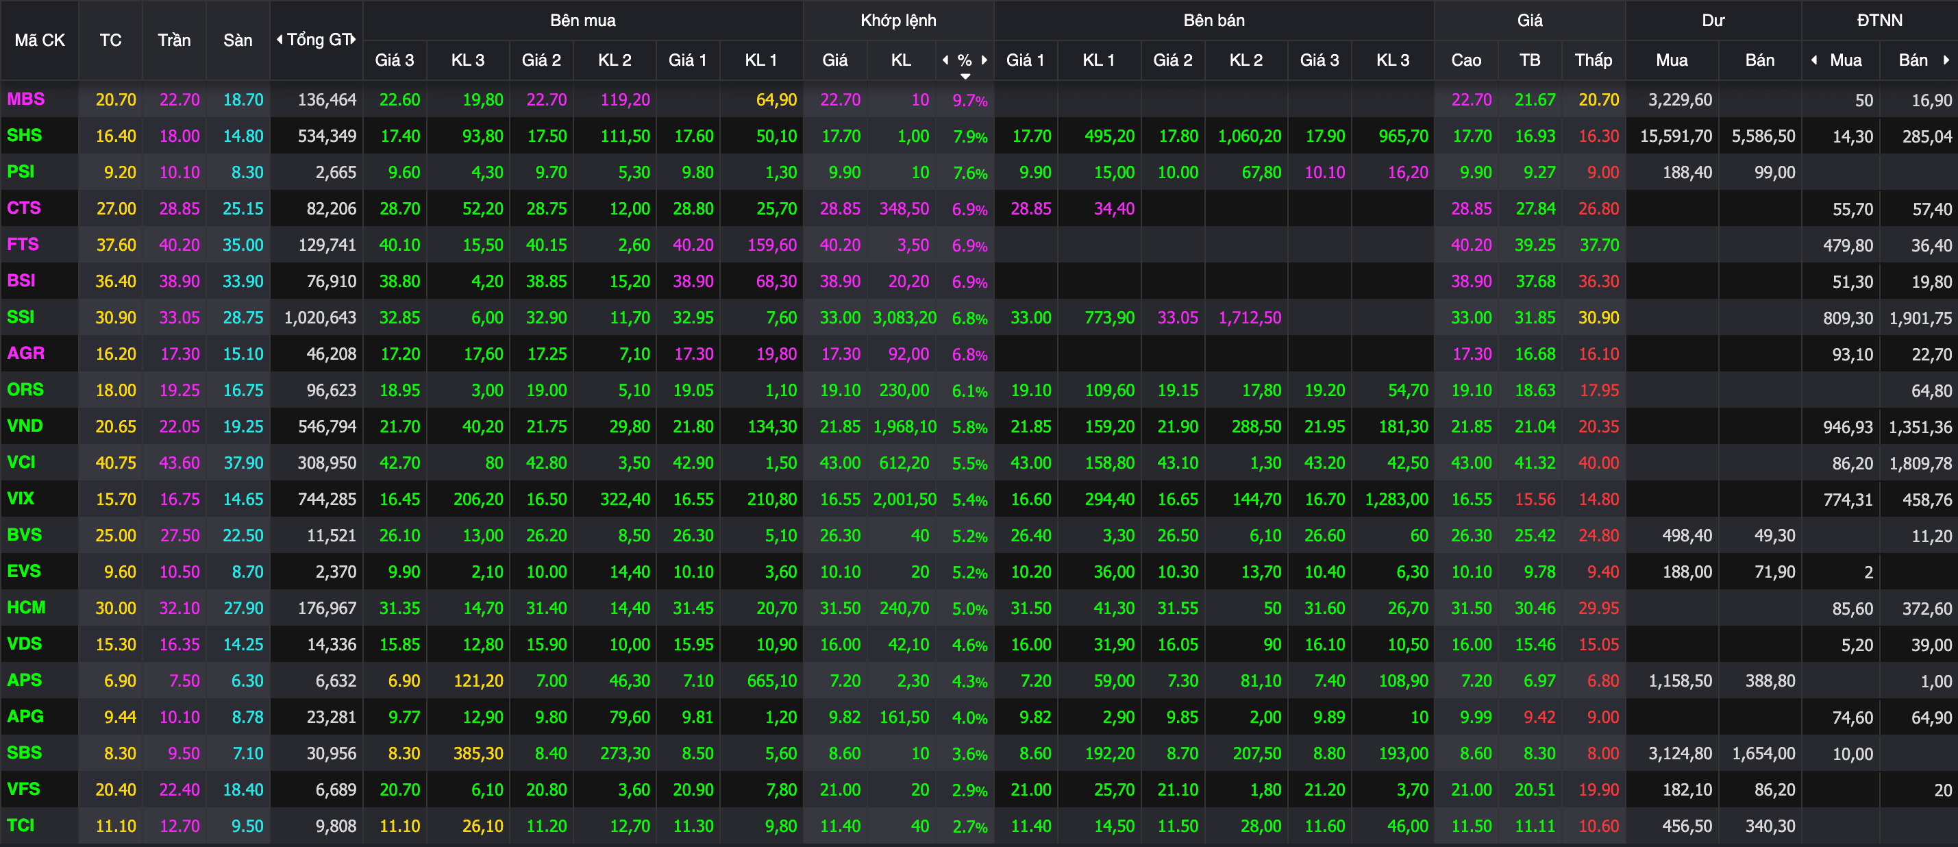The width and height of the screenshot is (1958, 847).
Task: Click APG average price 9.42
Action: pos(1539,717)
